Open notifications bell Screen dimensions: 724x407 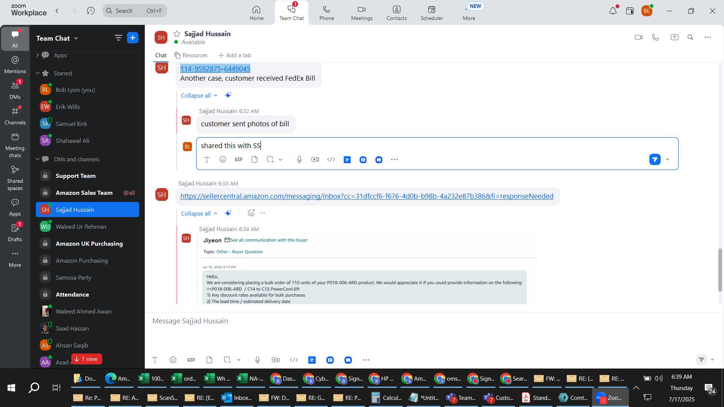click(x=613, y=11)
